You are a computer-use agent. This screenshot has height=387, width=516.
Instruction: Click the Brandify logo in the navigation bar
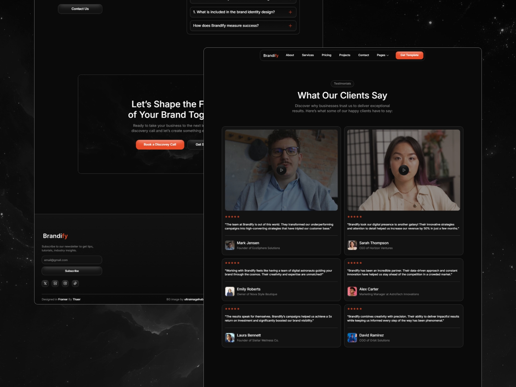[271, 55]
